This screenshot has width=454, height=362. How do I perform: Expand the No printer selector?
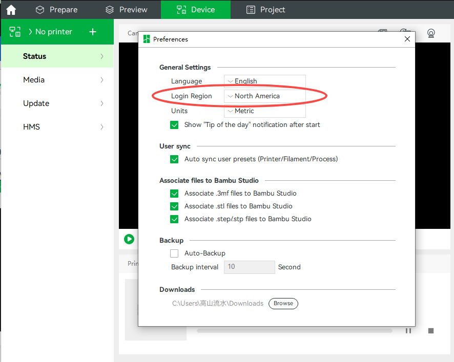pos(51,32)
